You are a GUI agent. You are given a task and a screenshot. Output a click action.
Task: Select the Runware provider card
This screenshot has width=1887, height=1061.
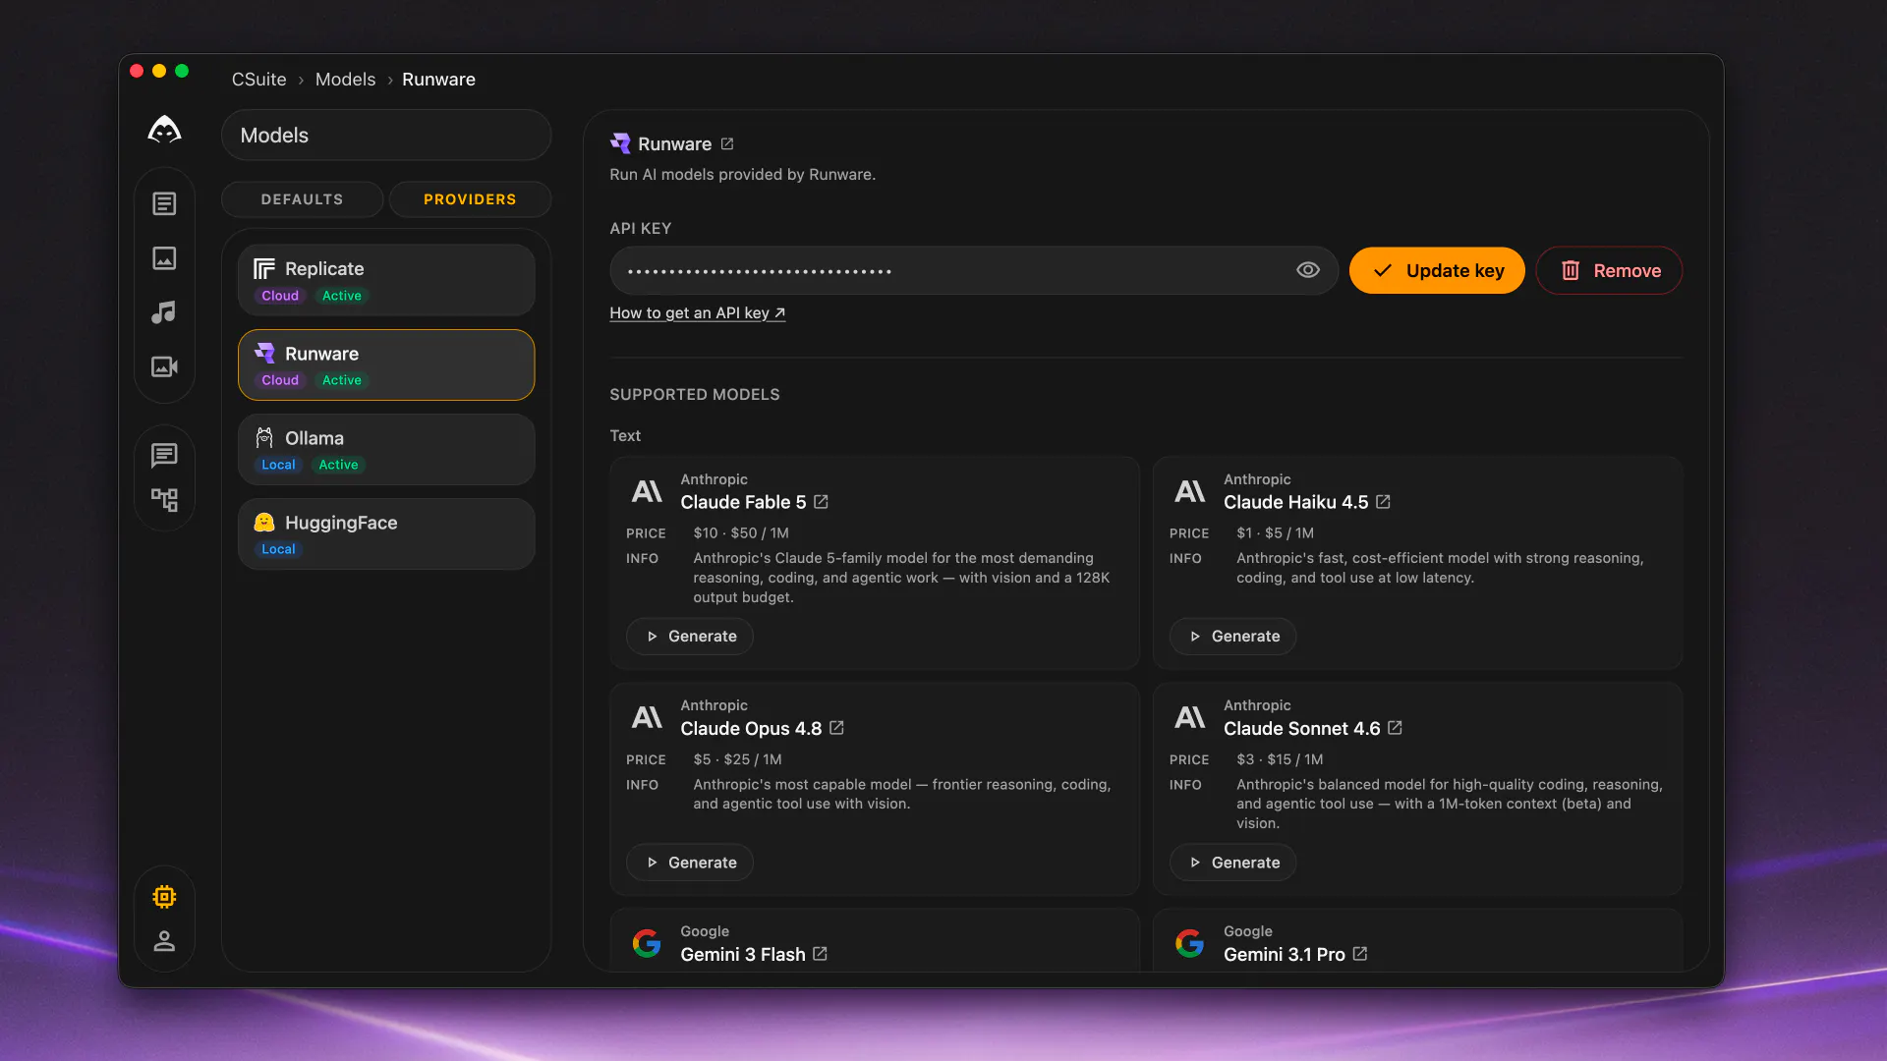tap(386, 364)
